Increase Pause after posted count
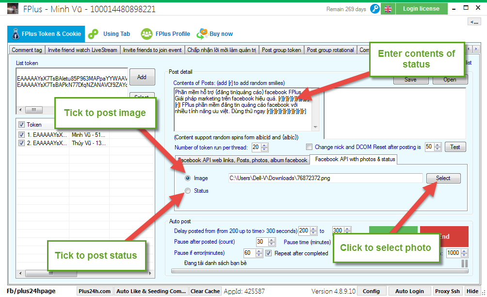Viewport: 487px width, 297px height. coord(272,240)
